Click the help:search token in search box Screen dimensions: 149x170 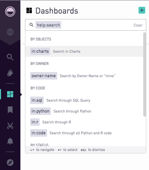point(48,25)
